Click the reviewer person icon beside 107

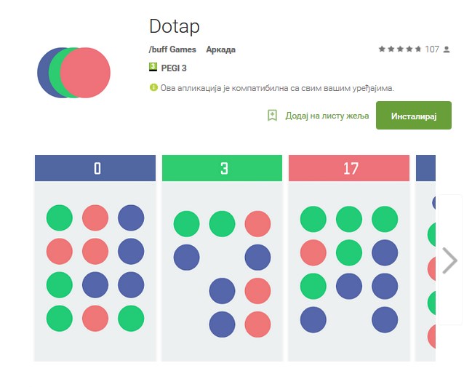pos(447,49)
